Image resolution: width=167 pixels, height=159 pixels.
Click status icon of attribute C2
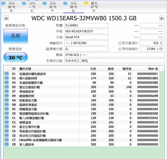click(x=7, y=122)
